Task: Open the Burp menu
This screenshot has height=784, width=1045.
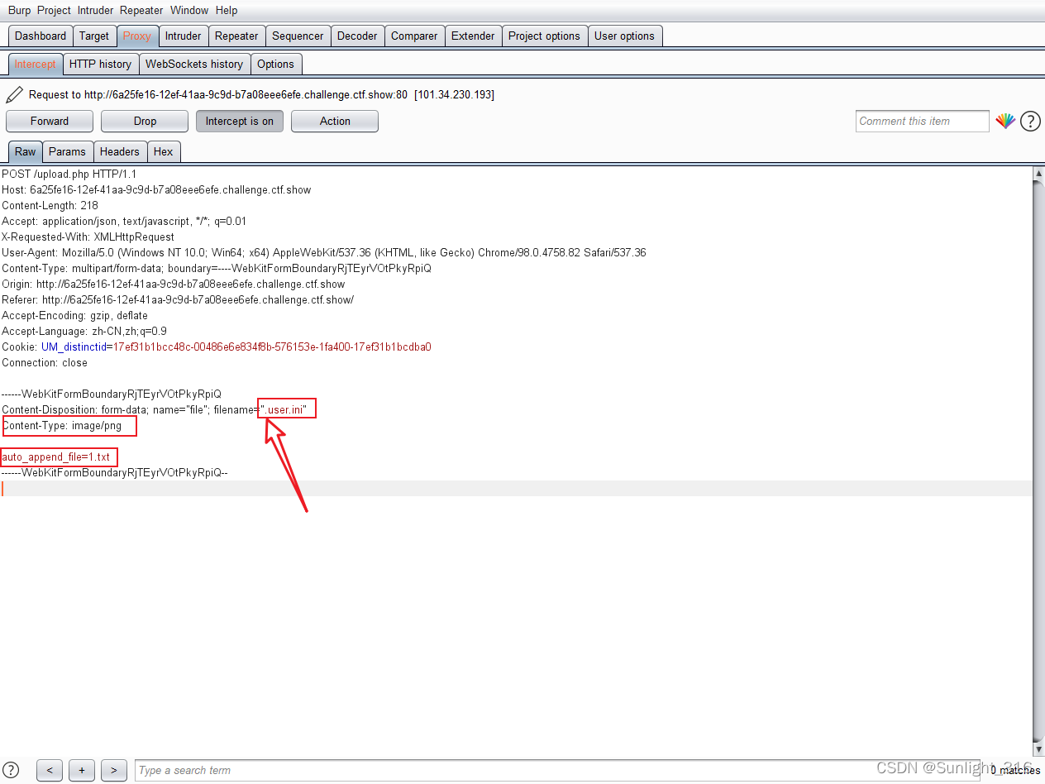Action: (x=19, y=10)
